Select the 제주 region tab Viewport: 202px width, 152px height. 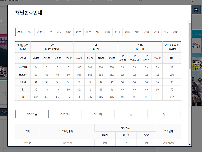166,32
